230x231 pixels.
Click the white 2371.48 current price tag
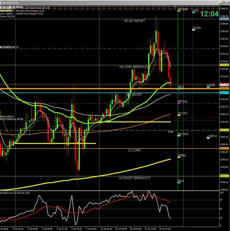[x=224, y=85]
